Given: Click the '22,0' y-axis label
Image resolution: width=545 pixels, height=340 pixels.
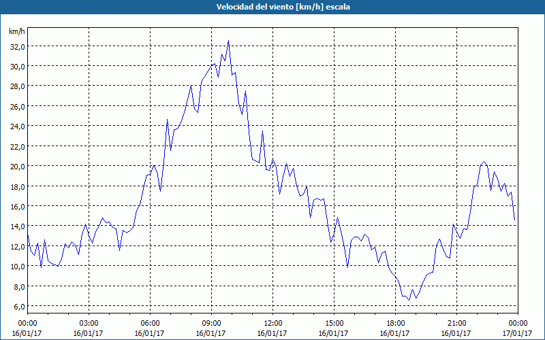Looking at the screenshot, I should (x=18, y=146).
